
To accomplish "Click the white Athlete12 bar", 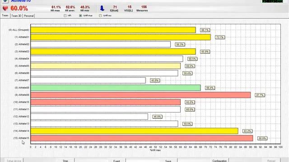I will (89, 117).
